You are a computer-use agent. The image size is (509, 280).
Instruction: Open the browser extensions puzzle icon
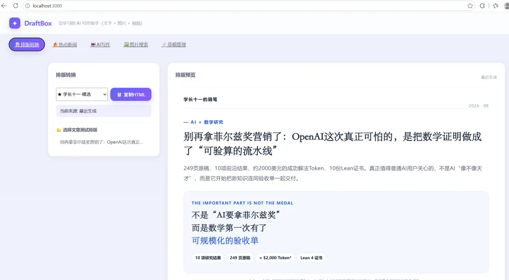point(482,6)
